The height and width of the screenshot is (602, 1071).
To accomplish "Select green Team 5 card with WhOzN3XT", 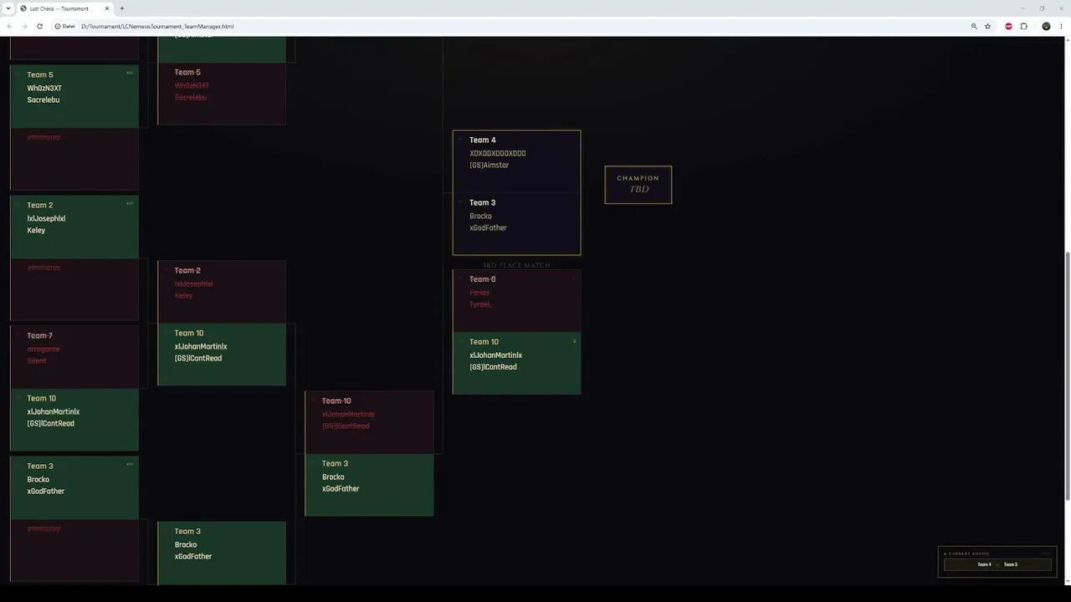I will [74, 96].
